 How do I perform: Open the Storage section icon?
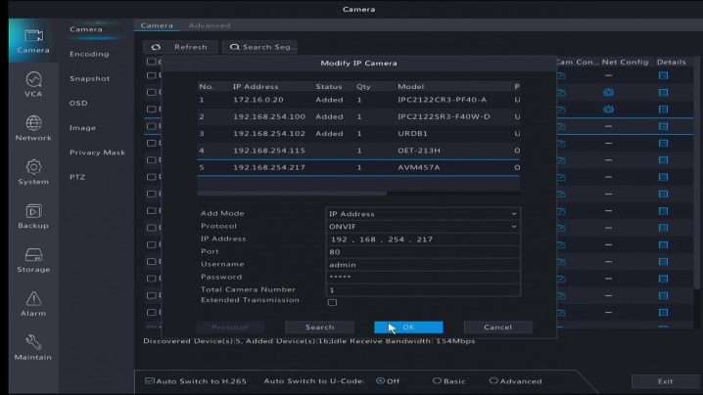tap(33, 259)
